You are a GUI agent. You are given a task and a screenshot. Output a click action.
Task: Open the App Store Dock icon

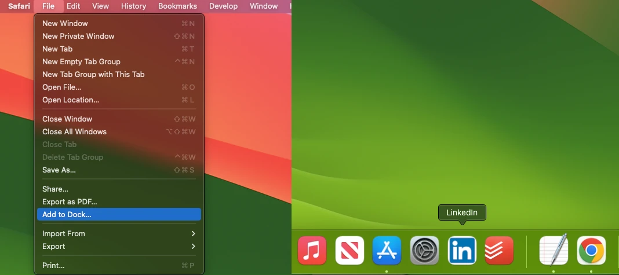click(387, 250)
